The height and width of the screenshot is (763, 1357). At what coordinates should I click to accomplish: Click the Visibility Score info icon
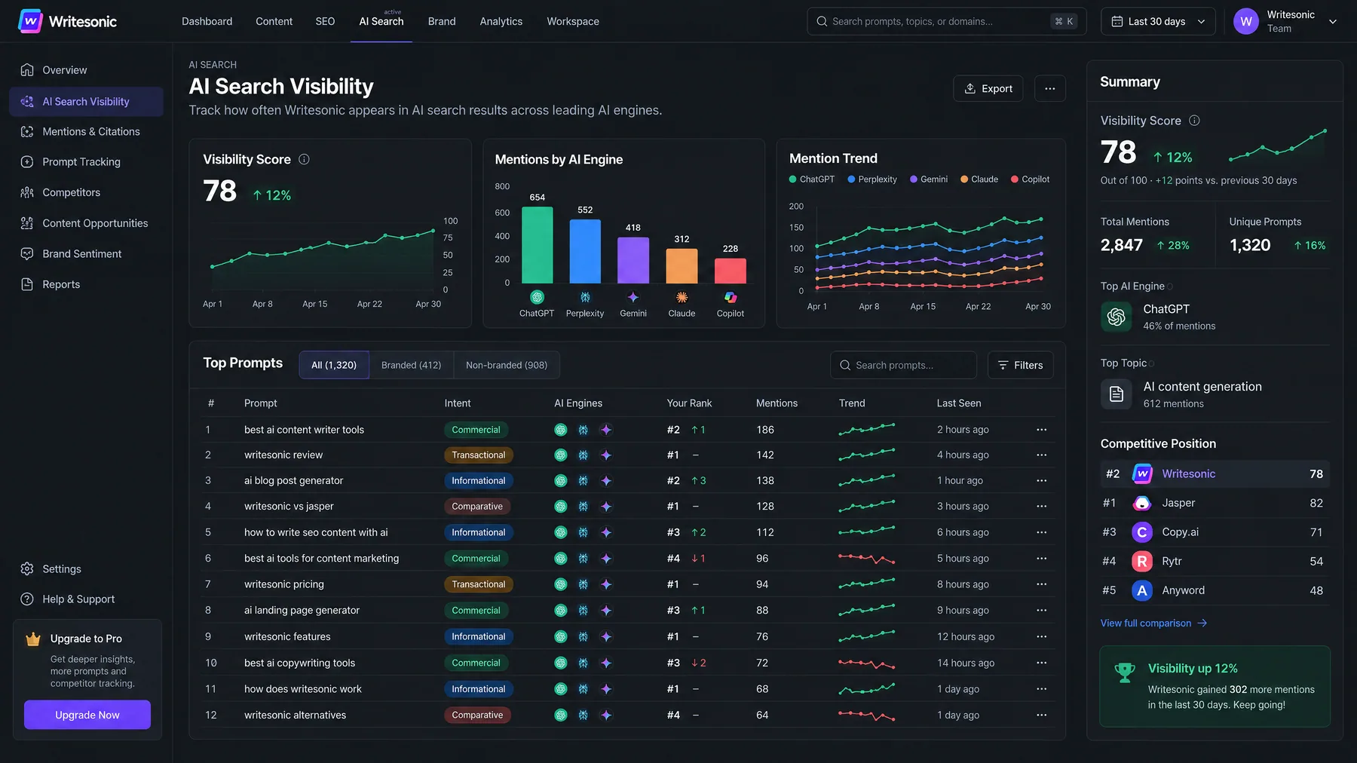point(304,159)
